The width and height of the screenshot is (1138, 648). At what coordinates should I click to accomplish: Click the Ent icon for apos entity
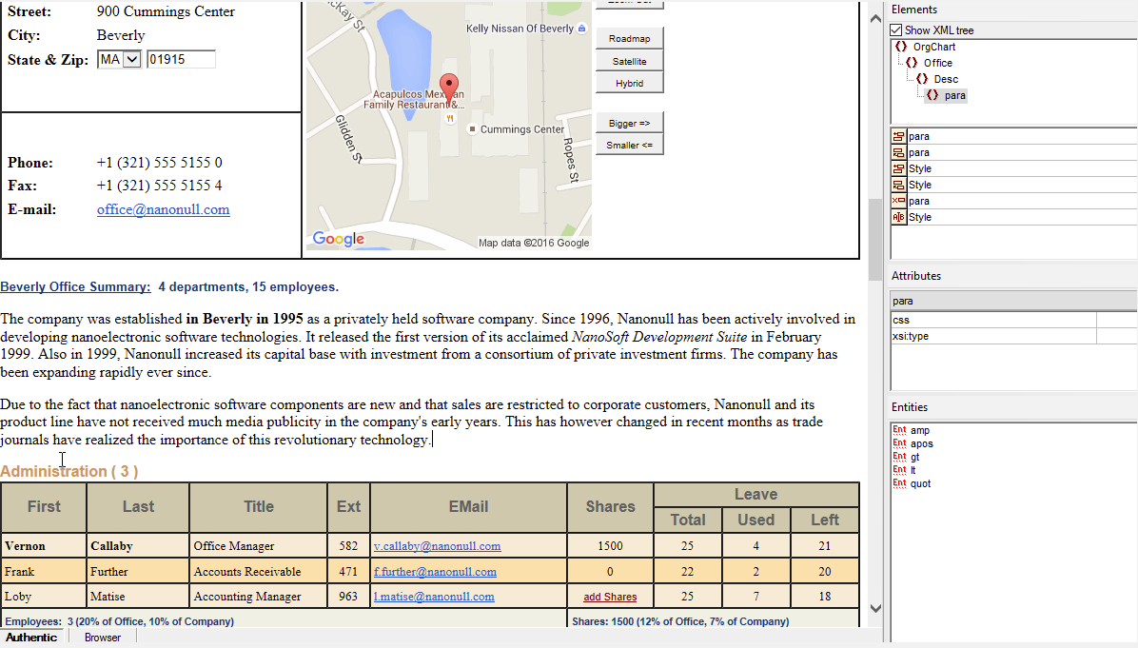pyautogui.click(x=899, y=443)
